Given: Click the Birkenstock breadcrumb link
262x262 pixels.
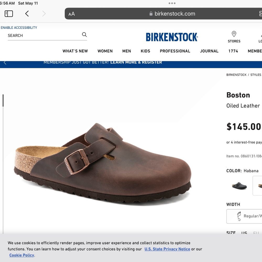Looking at the screenshot, I should pos(236,75).
